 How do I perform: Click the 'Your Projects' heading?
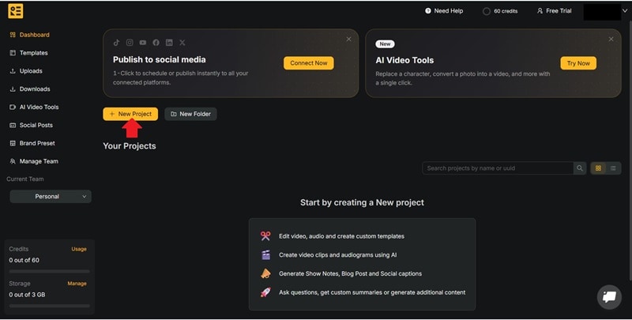(130, 146)
